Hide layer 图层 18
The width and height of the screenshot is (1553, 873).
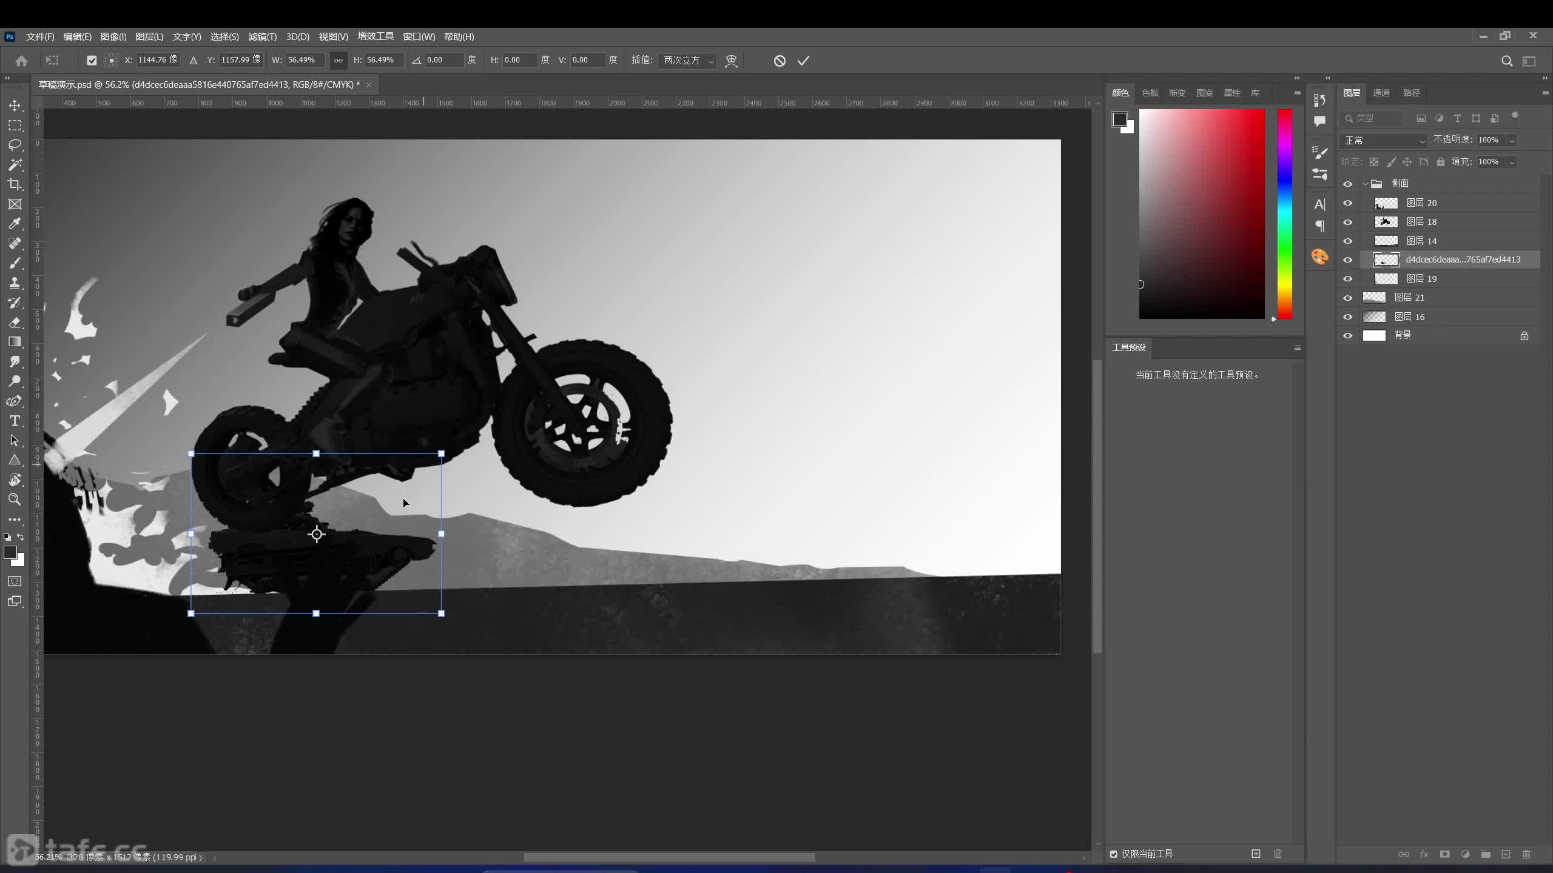coord(1347,222)
